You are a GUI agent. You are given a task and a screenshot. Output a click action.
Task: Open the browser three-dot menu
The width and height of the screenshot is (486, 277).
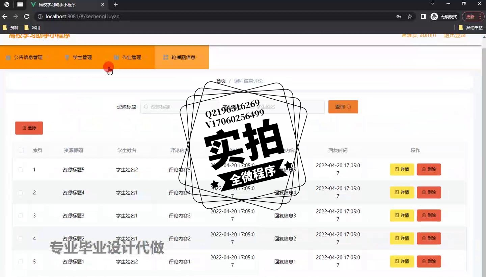coord(480,17)
